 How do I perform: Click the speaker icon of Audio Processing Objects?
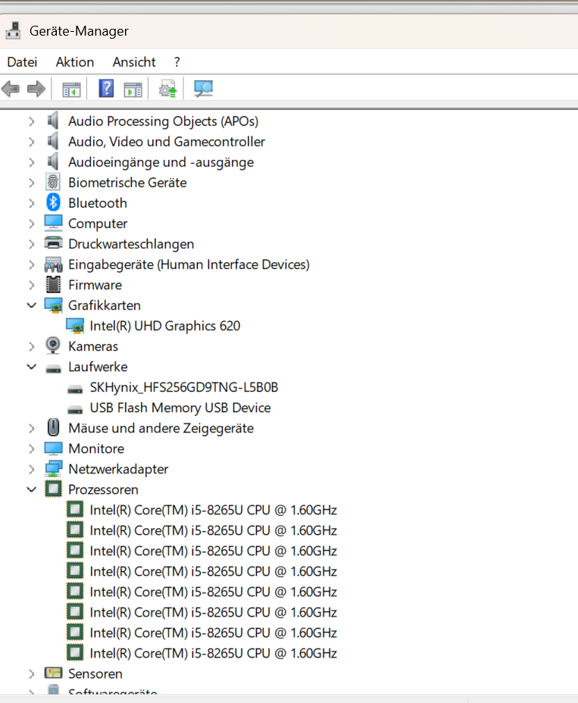tap(53, 120)
